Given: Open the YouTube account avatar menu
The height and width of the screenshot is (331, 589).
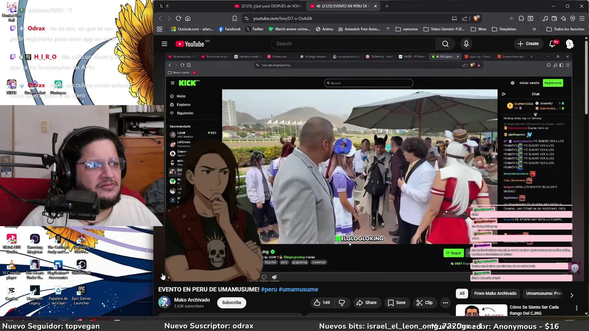Looking at the screenshot, I should coord(570,44).
